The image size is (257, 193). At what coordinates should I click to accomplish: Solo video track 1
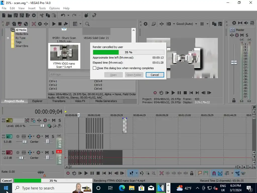[x=60, y=120]
